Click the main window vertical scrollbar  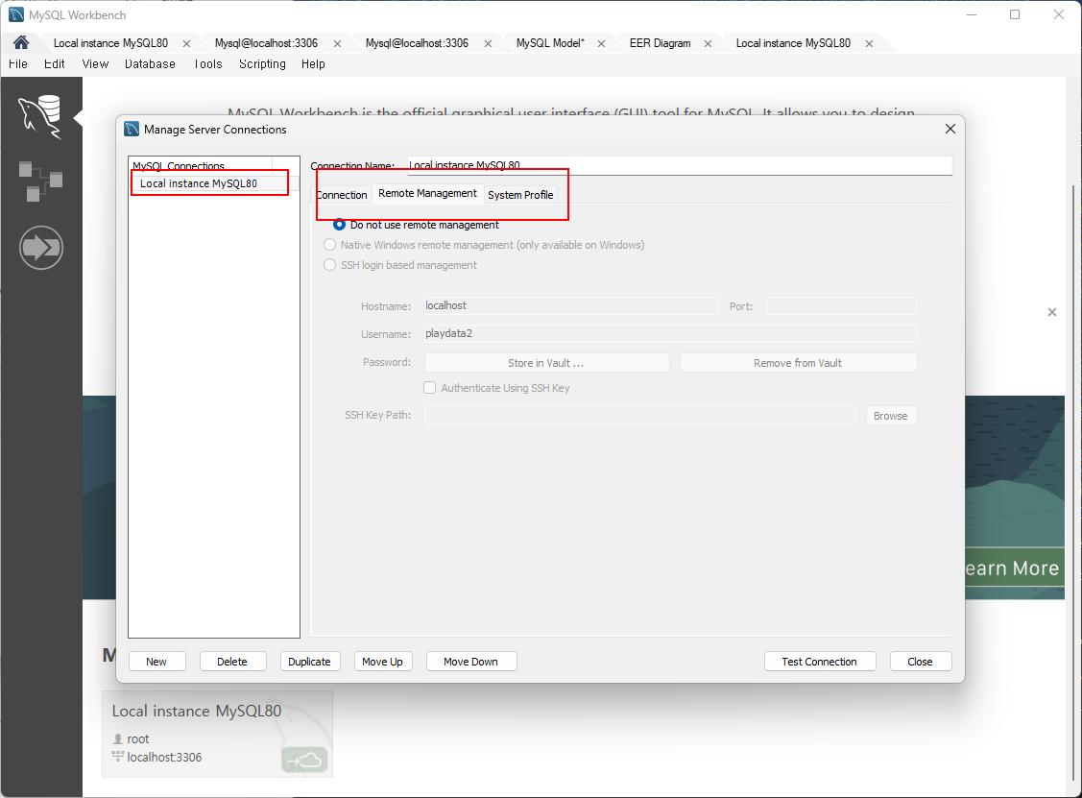(1073, 483)
